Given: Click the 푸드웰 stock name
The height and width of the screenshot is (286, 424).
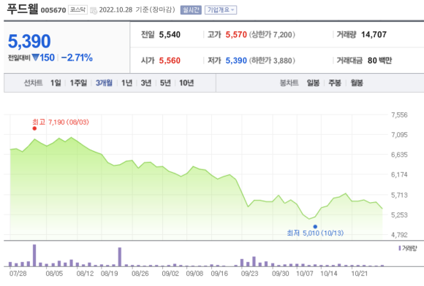Looking at the screenshot, I should [23, 9].
